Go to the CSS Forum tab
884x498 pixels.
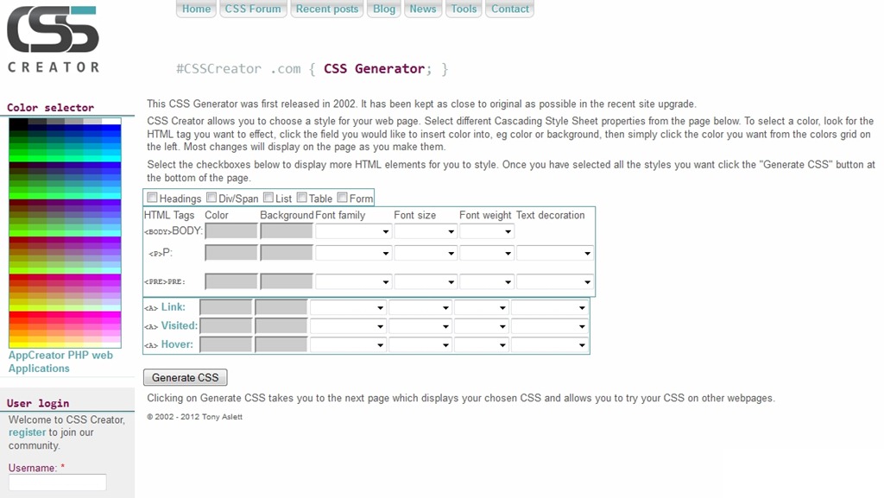click(253, 9)
